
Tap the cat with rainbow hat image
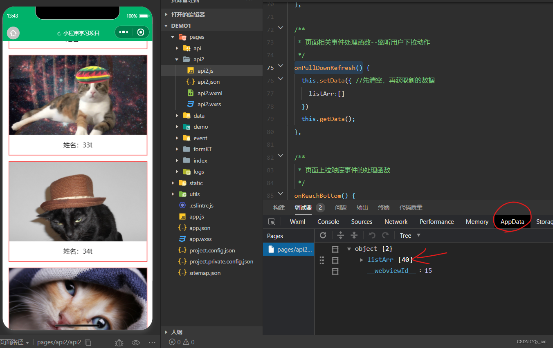click(78, 95)
